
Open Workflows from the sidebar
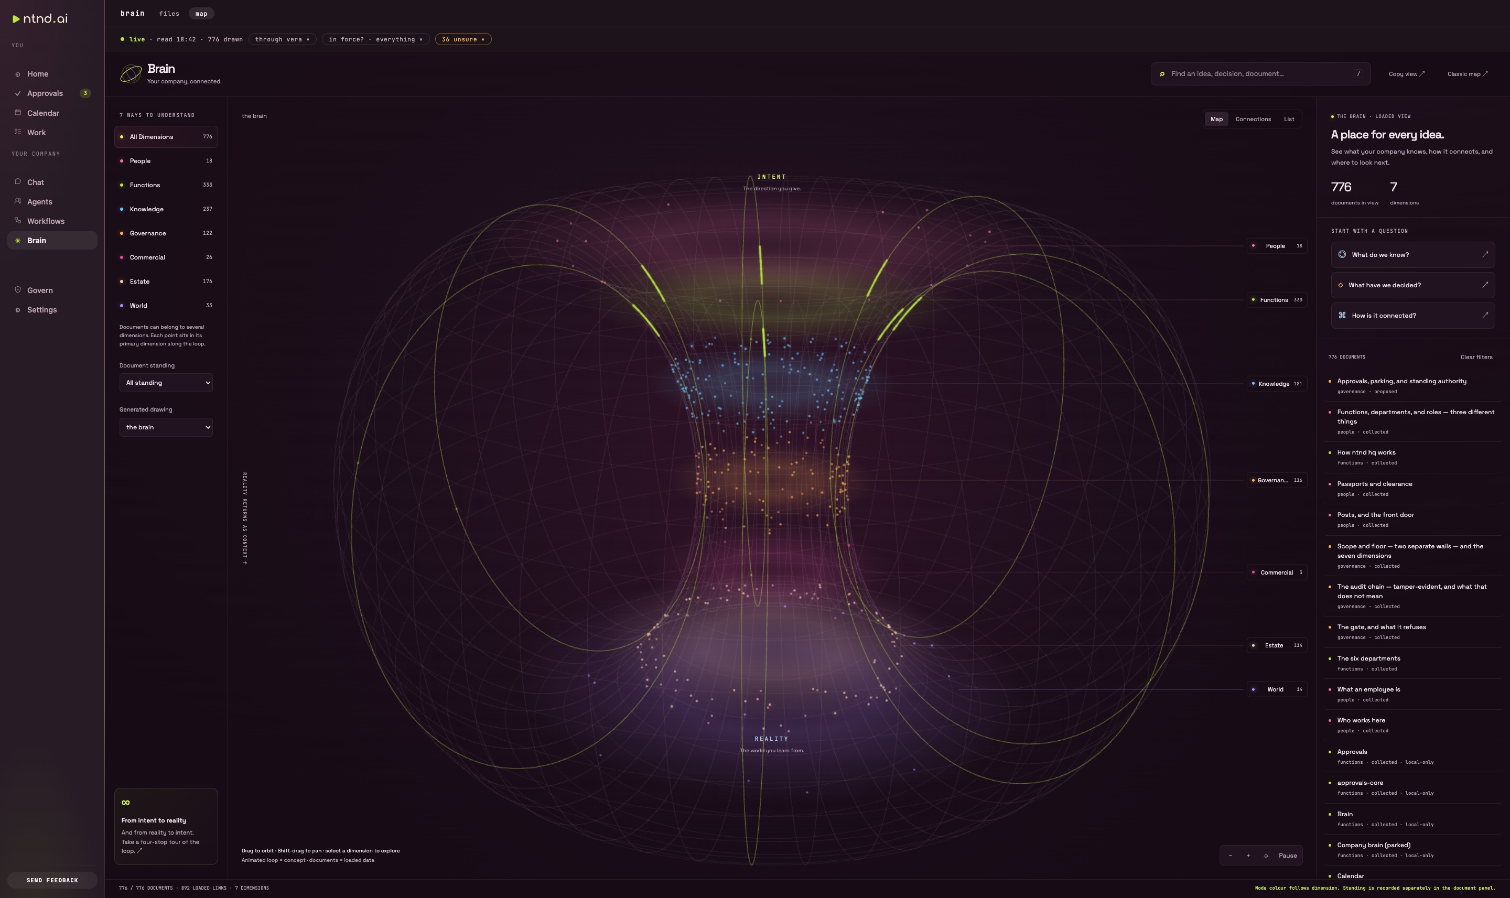click(52, 221)
